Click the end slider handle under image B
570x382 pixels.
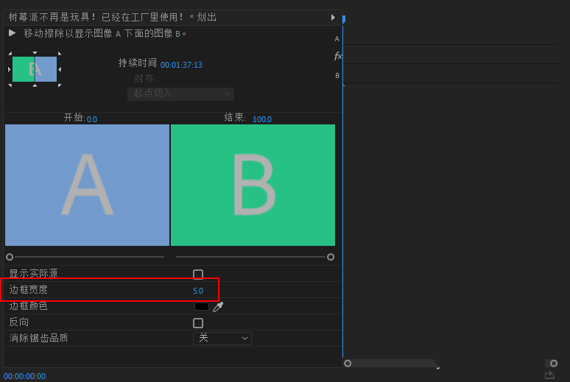coord(331,257)
